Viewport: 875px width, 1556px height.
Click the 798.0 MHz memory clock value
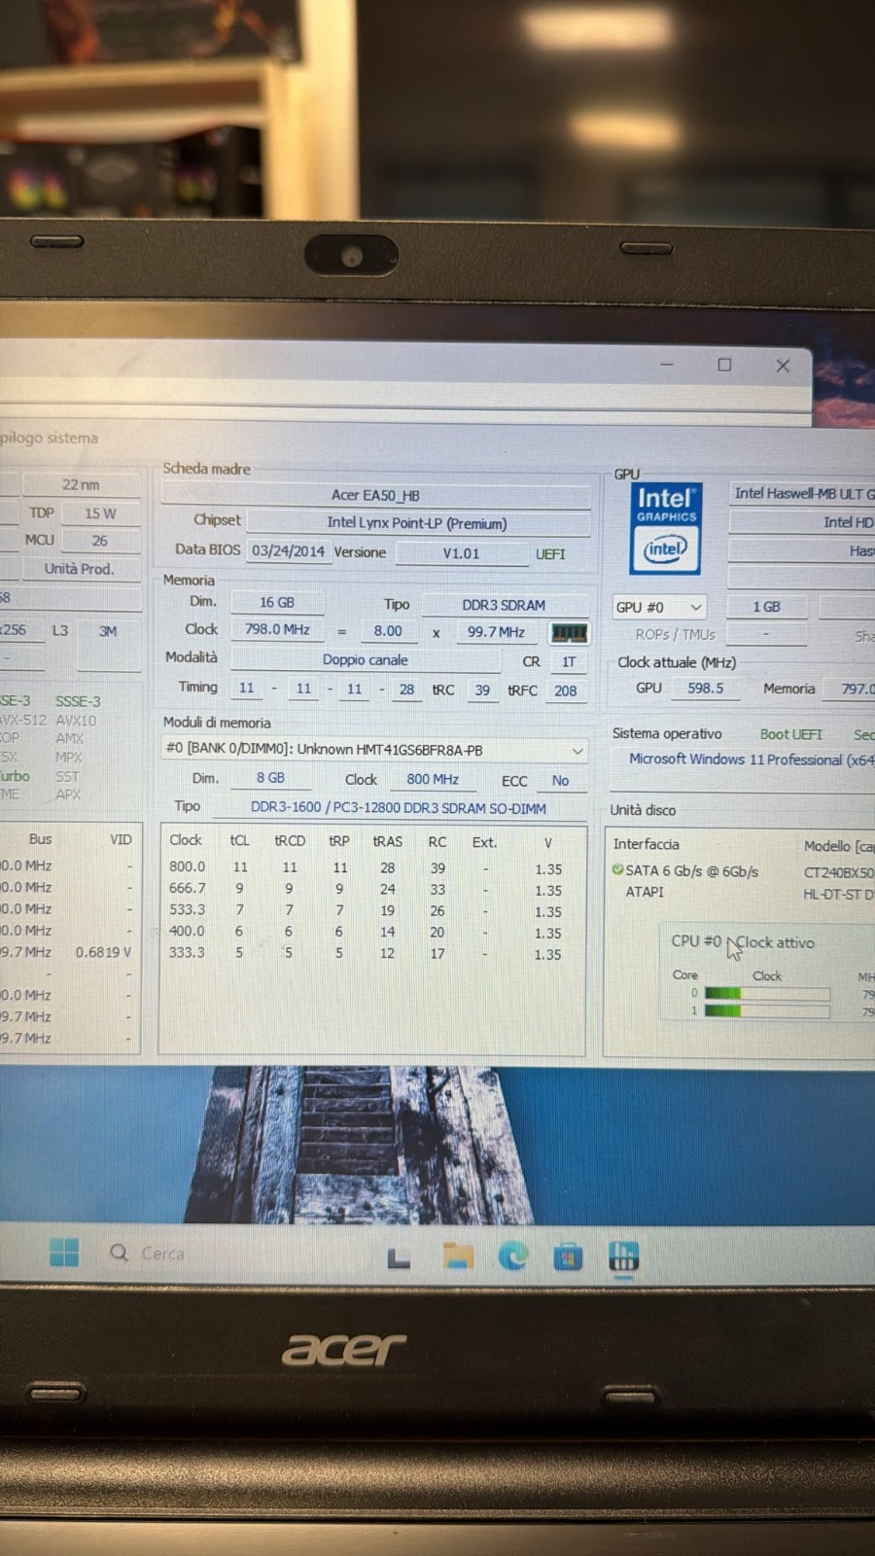(277, 630)
